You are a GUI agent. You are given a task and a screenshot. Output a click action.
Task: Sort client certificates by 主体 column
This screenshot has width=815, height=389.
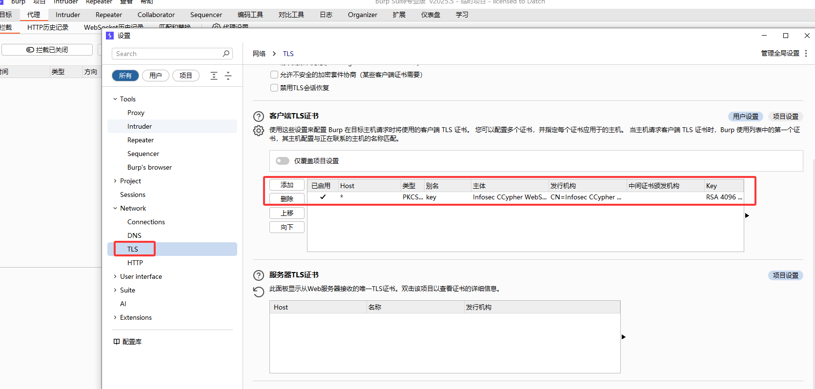(x=509, y=186)
